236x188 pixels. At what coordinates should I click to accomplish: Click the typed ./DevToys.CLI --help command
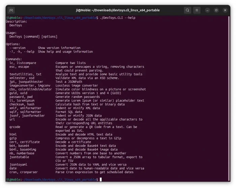[117, 18]
